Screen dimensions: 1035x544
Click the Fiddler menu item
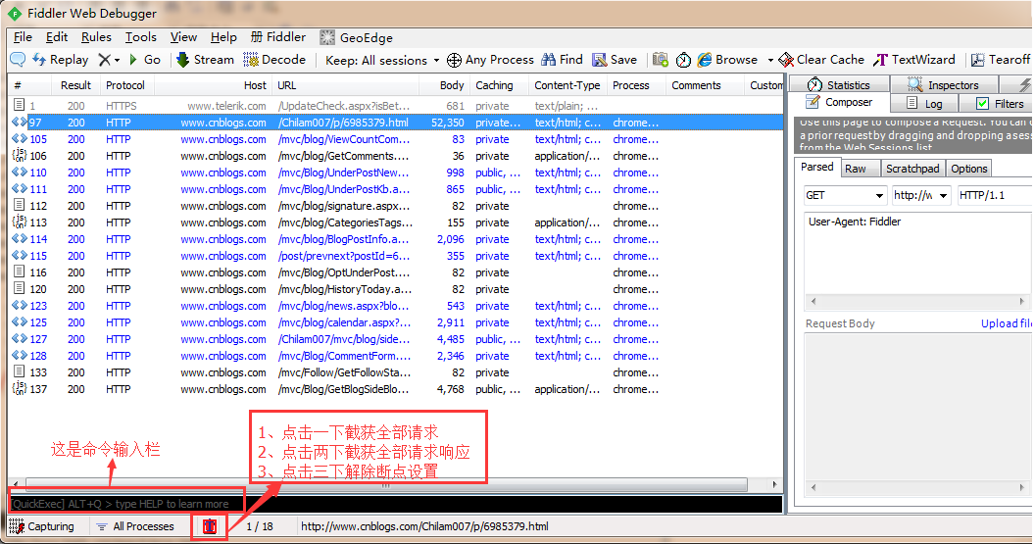click(278, 37)
